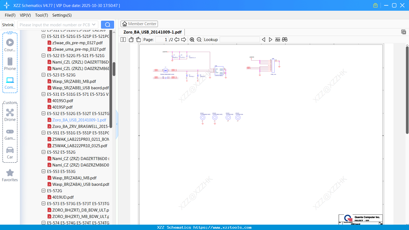Viewport: 409px width, 230px height.
Task: Open the Settings(S) menu
Action: pos(62,15)
